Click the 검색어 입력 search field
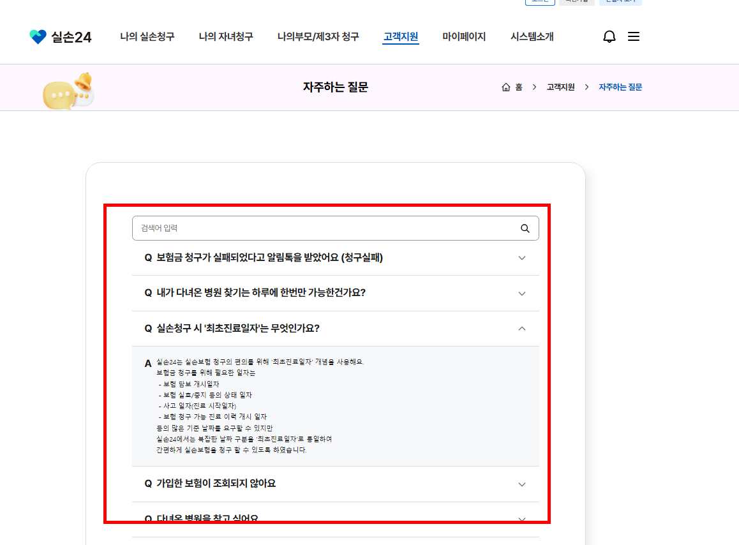The image size is (739, 545). [x=287, y=228]
